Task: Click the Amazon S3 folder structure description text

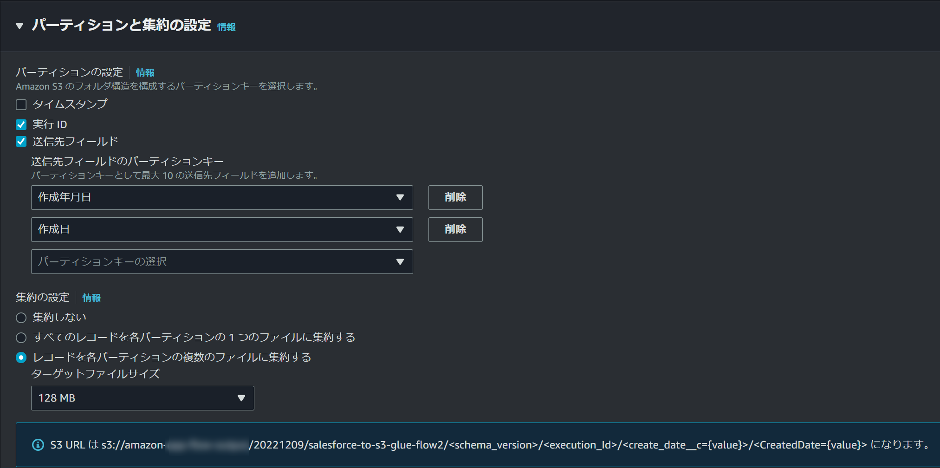Action: coord(168,86)
